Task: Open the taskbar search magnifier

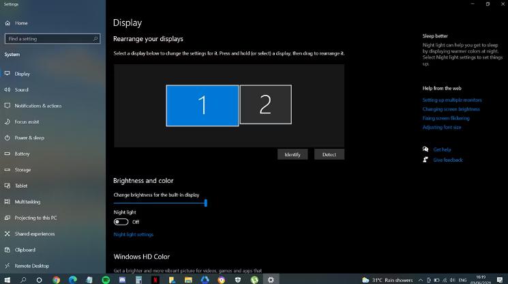Action: point(23,280)
